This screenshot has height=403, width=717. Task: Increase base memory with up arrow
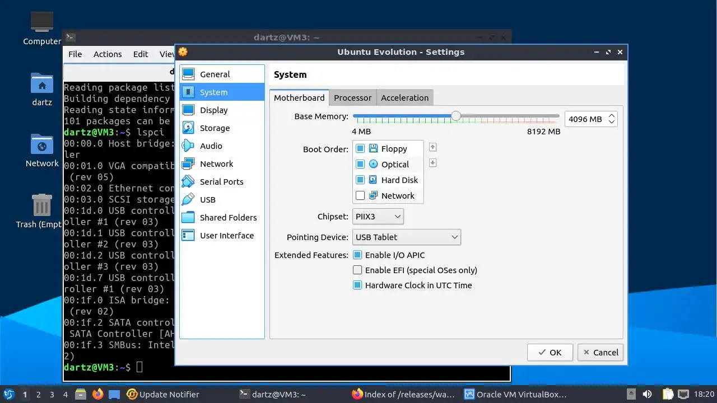click(612, 115)
